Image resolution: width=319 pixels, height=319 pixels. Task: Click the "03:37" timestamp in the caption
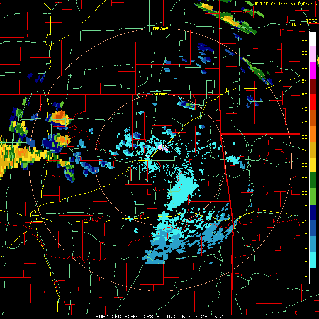coord(218,317)
